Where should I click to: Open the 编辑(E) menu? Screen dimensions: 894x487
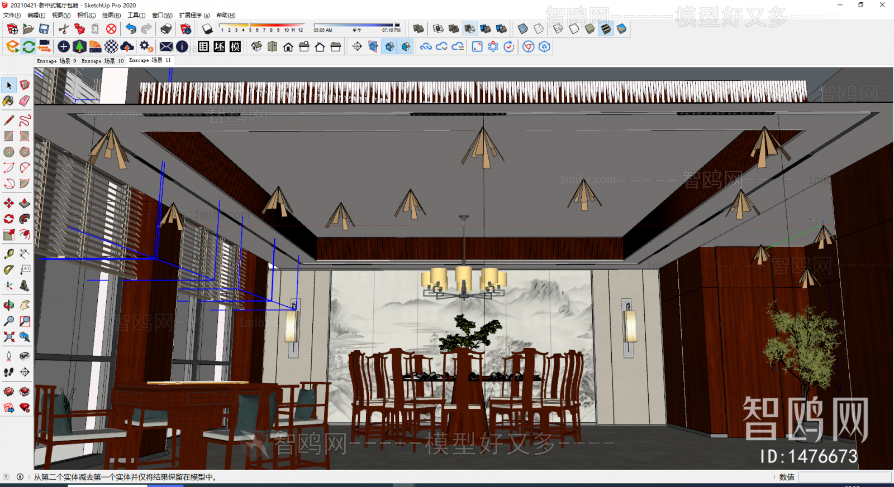[36, 15]
